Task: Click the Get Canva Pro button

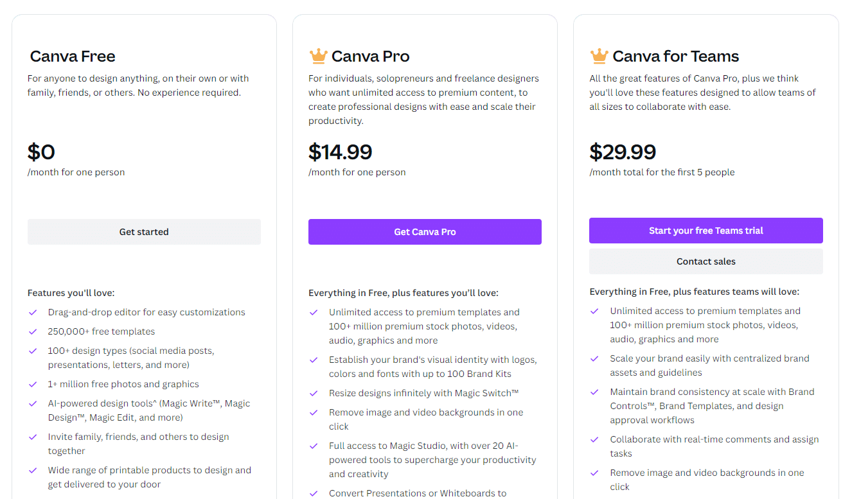Action: (x=425, y=232)
